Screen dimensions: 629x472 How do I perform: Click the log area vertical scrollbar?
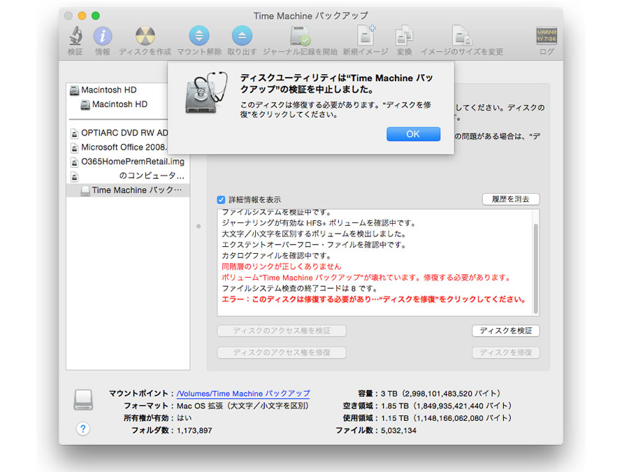coord(535,268)
